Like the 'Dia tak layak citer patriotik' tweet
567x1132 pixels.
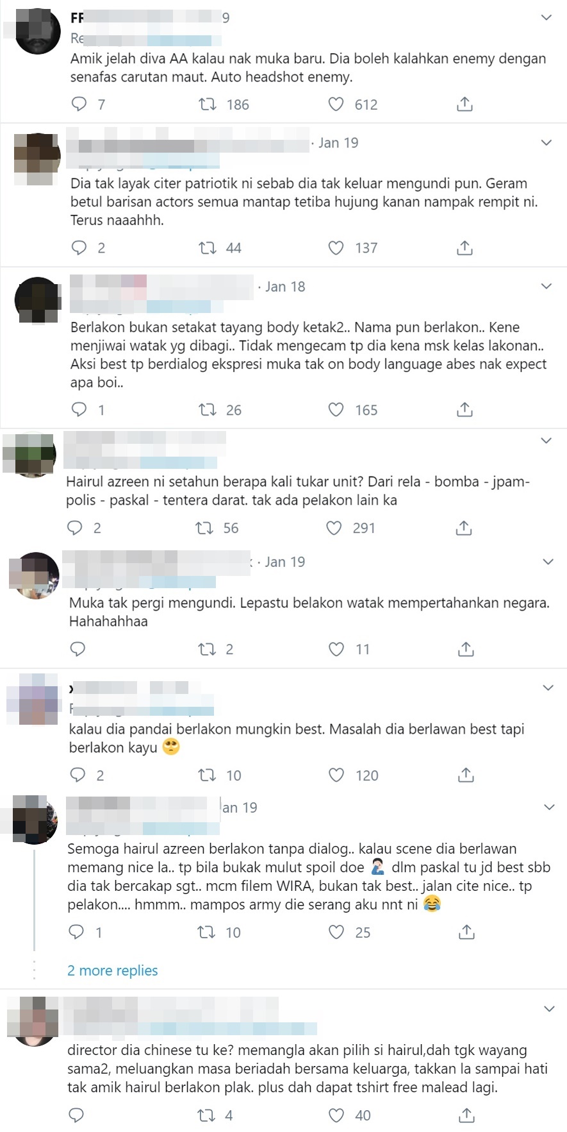tap(336, 248)
